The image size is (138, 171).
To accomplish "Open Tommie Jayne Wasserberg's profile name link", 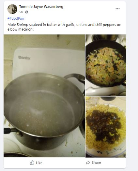I will tap(41, 7).
